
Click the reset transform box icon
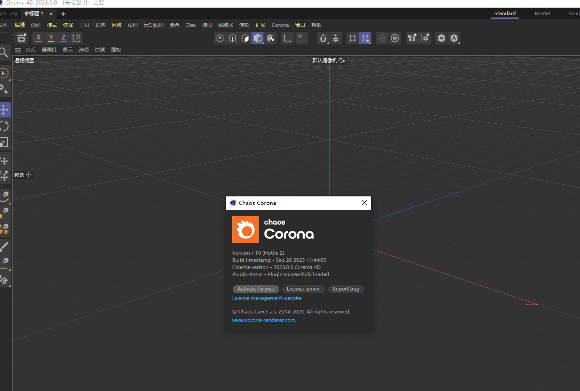click(22, 38)
